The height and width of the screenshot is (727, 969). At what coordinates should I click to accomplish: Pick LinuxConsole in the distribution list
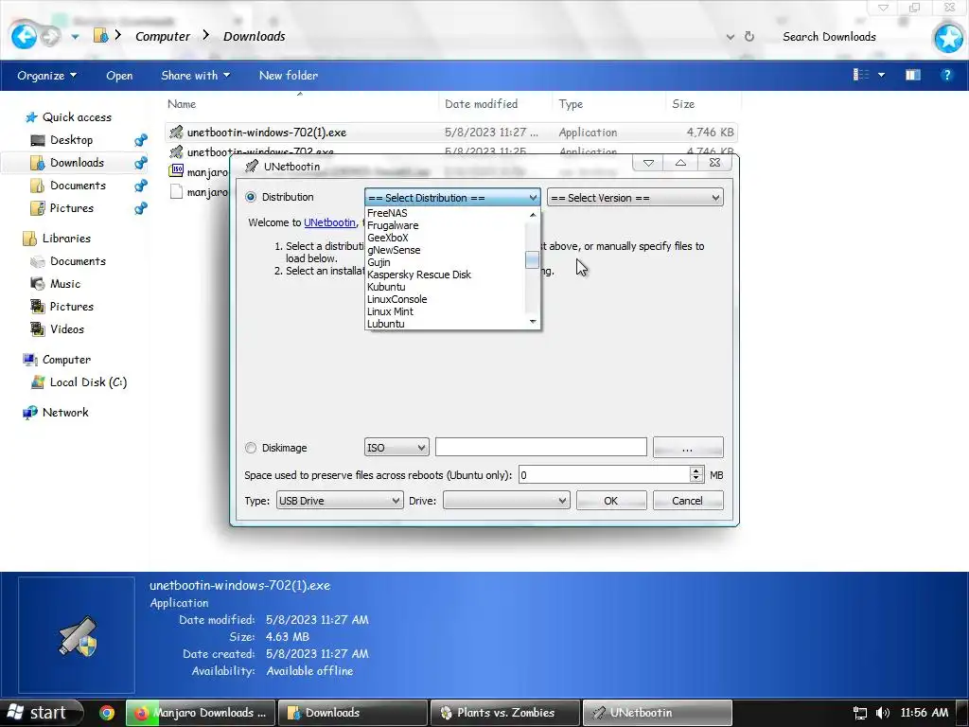[396, 299]
